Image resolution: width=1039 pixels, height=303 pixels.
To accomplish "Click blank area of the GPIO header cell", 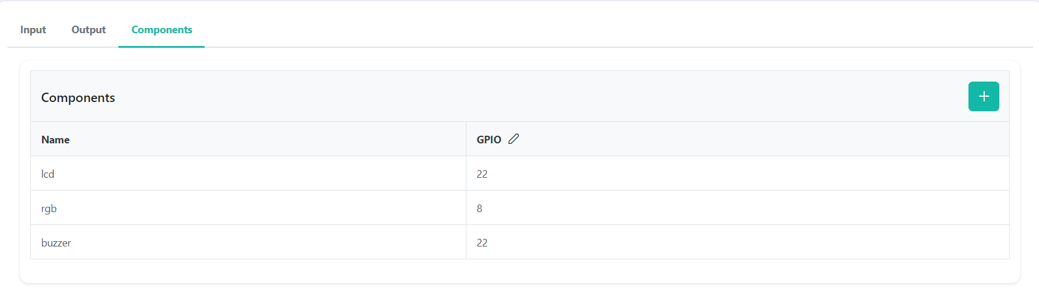I will [758, 139].
